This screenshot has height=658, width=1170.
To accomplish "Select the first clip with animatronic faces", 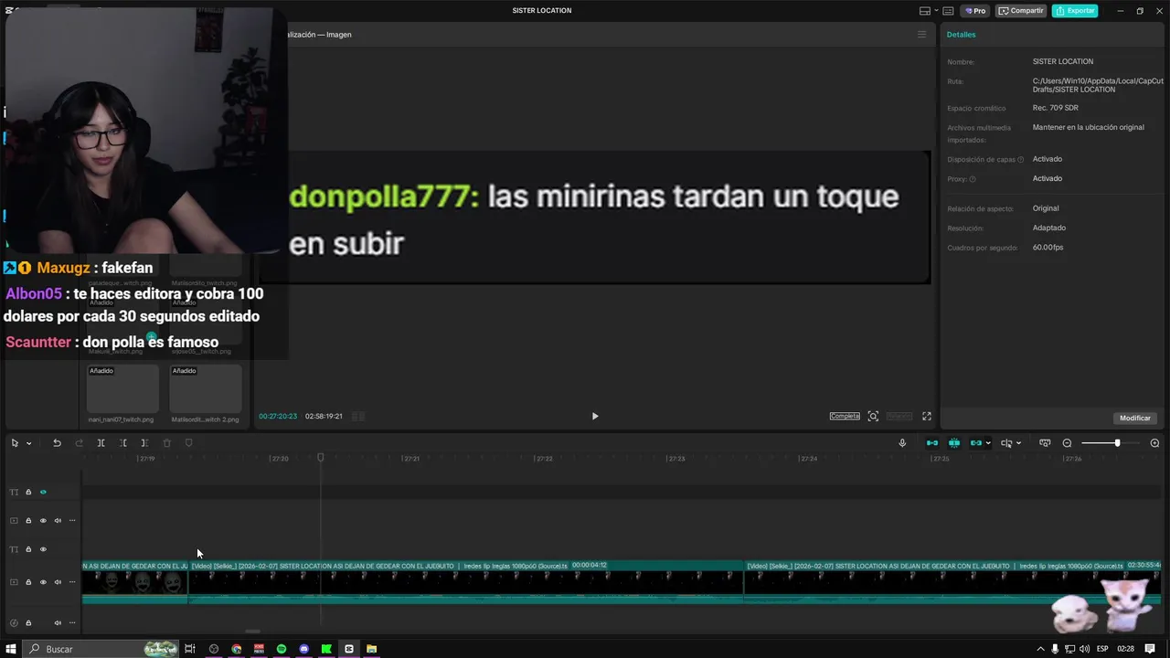I will (x=134, y=582).
